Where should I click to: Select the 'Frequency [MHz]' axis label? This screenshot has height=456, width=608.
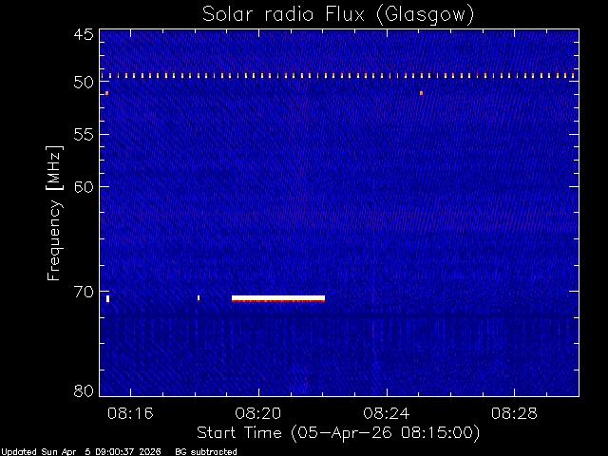click(54, 213)
